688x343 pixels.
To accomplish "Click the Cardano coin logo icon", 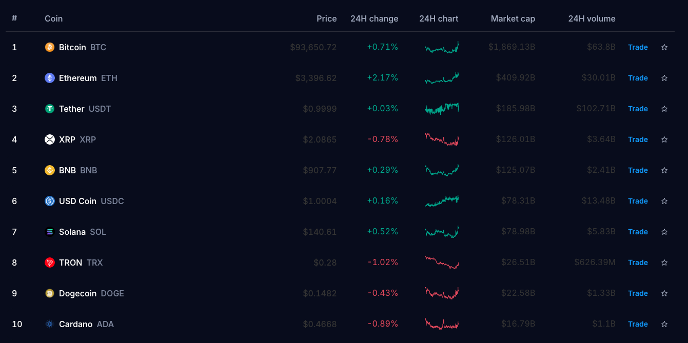I will click(50, 324).
